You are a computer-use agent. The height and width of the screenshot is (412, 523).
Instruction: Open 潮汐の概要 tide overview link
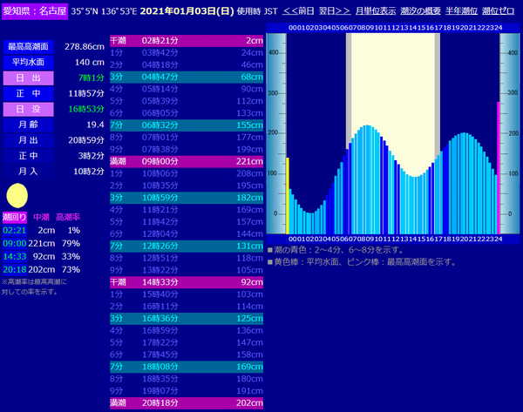pos(420,11)
